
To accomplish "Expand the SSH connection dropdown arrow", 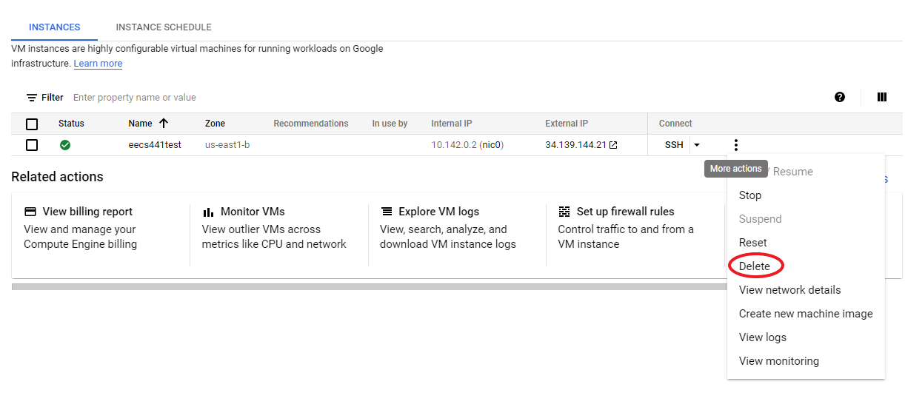I will (x=697, y=145).
